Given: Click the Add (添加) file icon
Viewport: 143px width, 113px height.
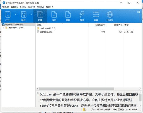Looking at the screenshot, I should click(54, 14).
